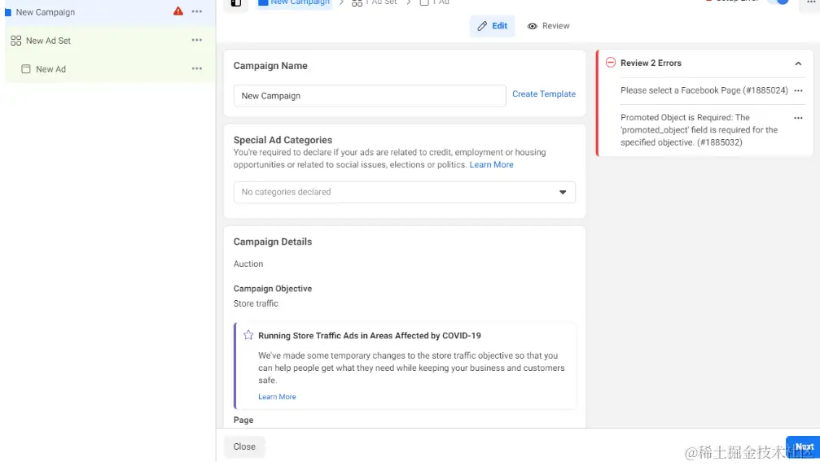This screenshot has width=820, height=466.
Task: Open options for the Promoted Object error
Action: (x=798, y=118)
